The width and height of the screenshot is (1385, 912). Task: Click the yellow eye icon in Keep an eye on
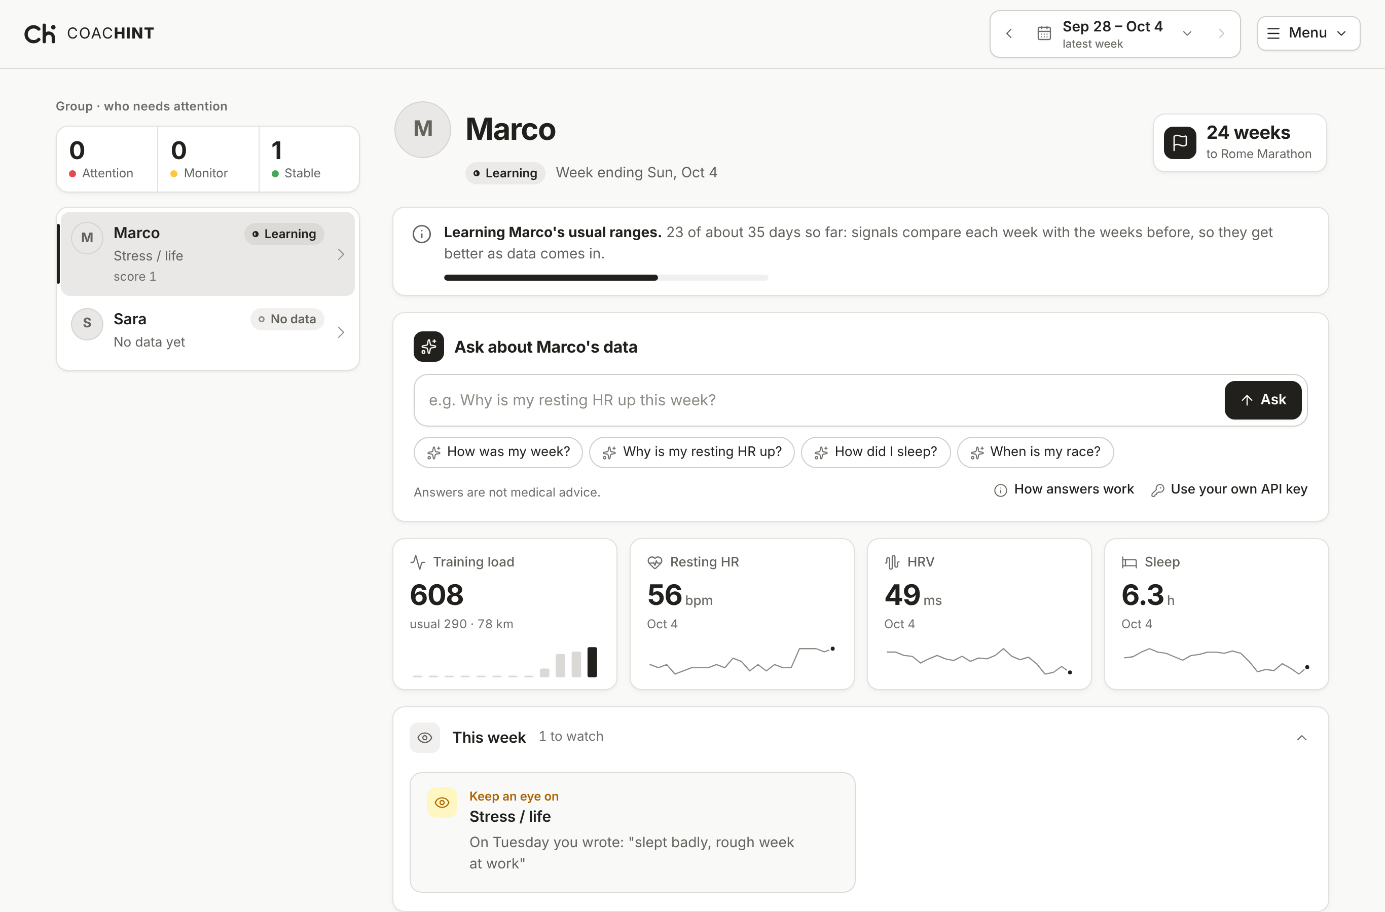point(442,803)
